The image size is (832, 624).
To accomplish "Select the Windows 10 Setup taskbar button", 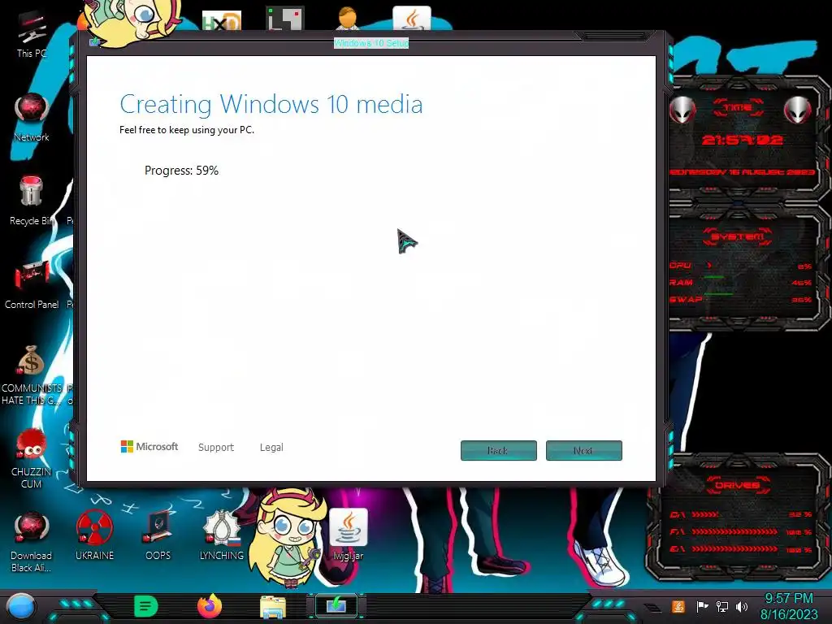I will point(336,606).
